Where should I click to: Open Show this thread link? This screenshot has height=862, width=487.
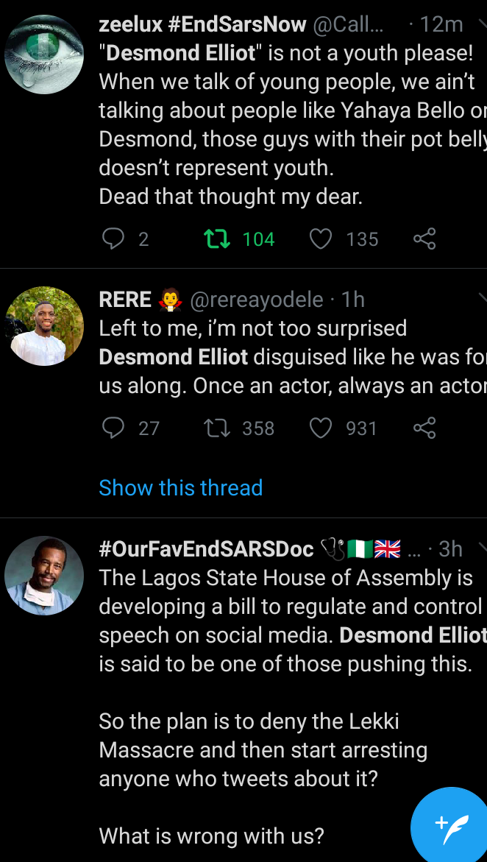pos(181,487)
